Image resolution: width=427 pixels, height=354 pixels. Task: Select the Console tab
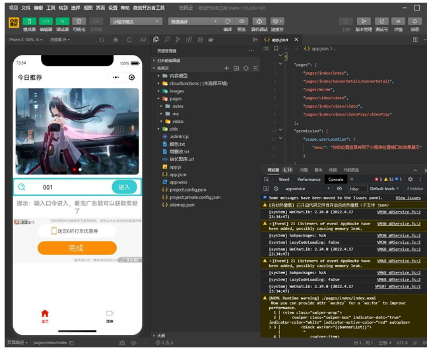tap(336, 180)
